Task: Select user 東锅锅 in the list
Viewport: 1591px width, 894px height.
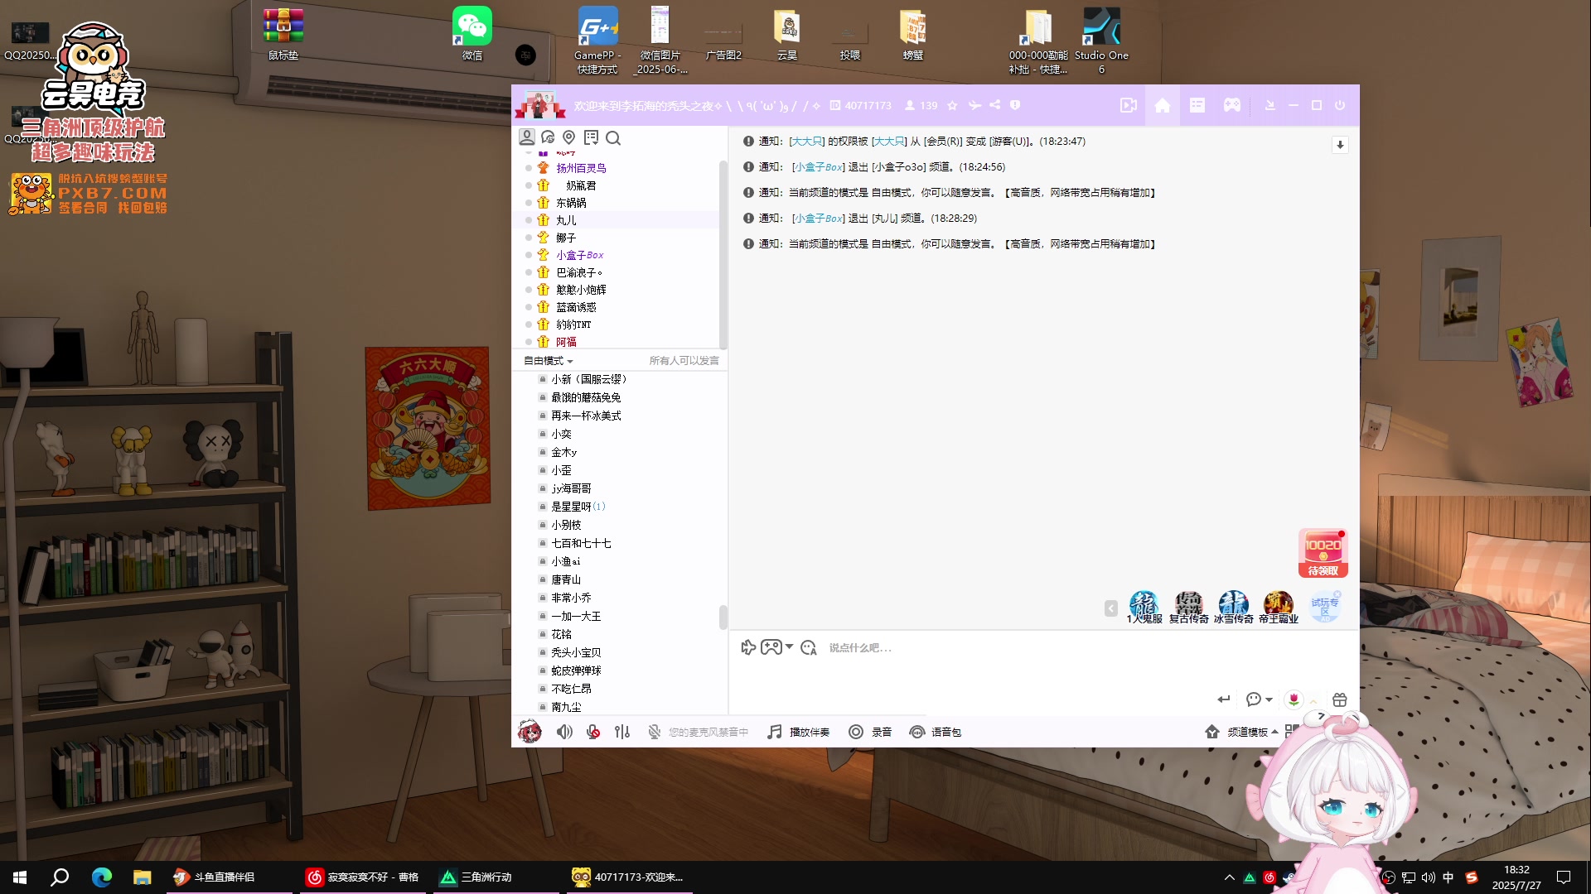Action: tap(571, 203)
